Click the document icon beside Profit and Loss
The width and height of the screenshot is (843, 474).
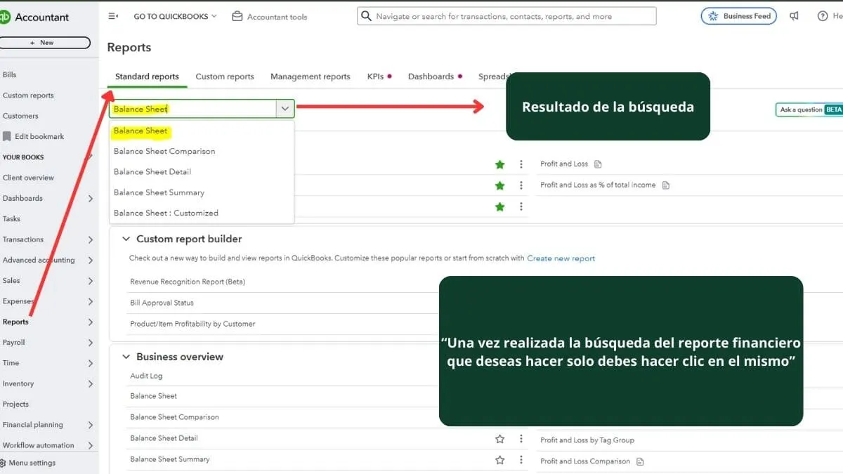(598, 164)
